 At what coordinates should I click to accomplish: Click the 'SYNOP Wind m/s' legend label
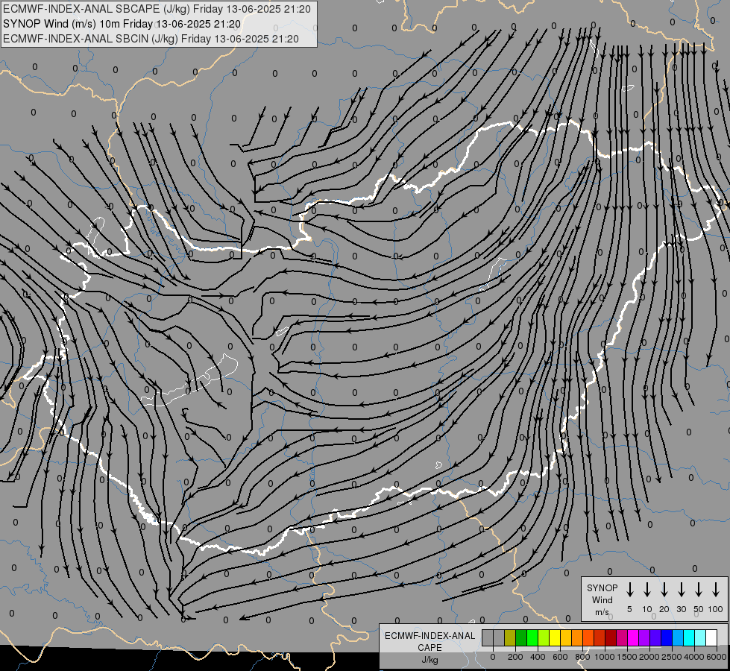[x=602, y=599]
